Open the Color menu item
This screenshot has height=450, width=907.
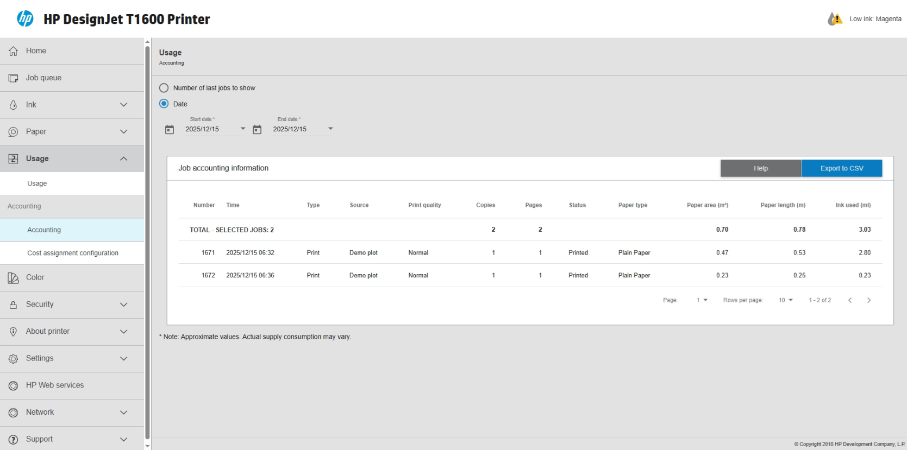click(x=72, y=277)
